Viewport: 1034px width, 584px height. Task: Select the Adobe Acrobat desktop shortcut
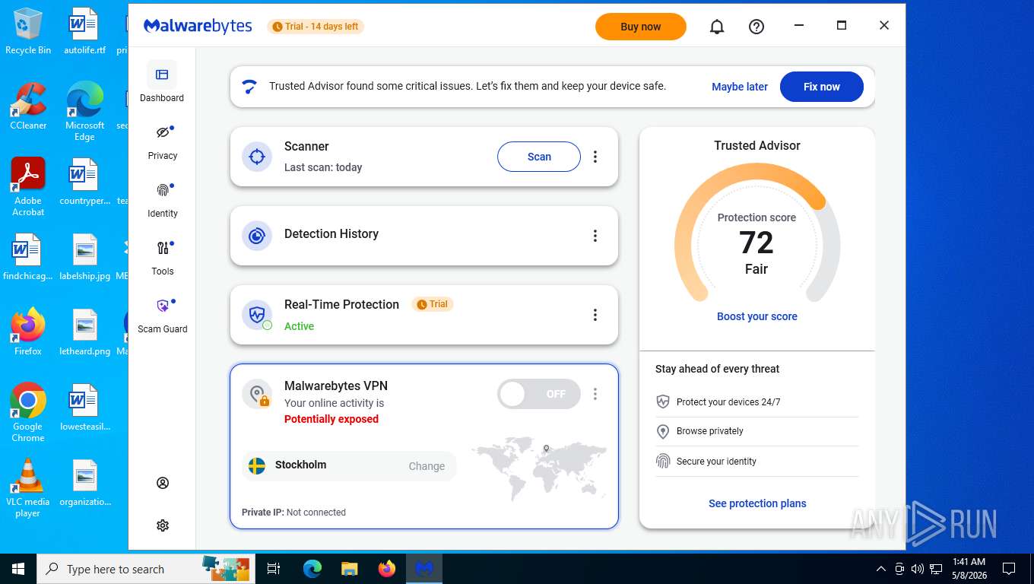click(28, 187)
